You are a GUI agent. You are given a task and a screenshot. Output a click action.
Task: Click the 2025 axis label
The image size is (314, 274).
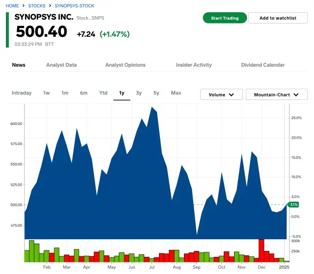pyautogui.click(x=284, y=267)
